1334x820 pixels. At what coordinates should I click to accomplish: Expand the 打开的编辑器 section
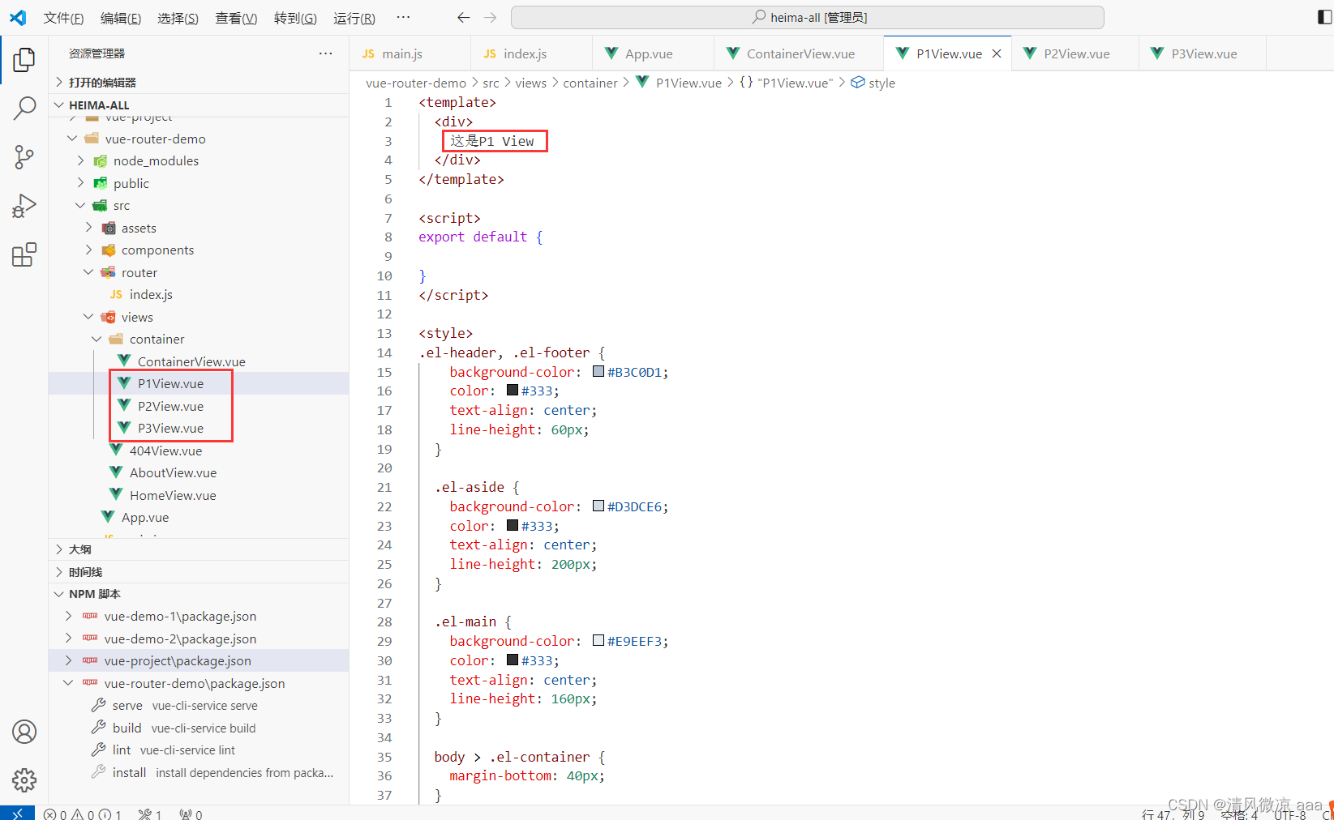[x=199, y=83]
